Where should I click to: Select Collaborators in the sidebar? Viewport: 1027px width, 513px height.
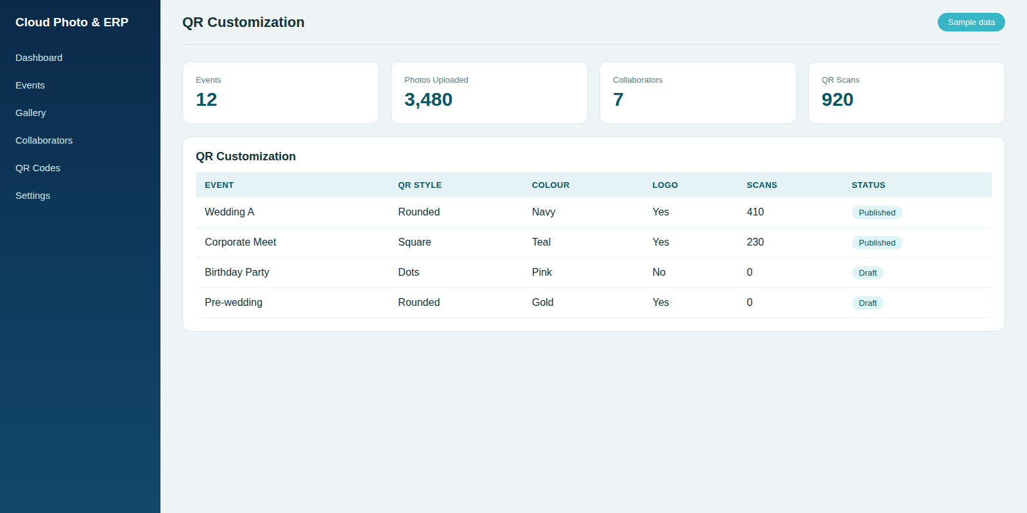coord(44,140)
